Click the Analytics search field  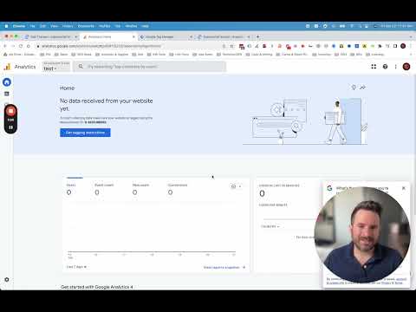click(150, 67)
